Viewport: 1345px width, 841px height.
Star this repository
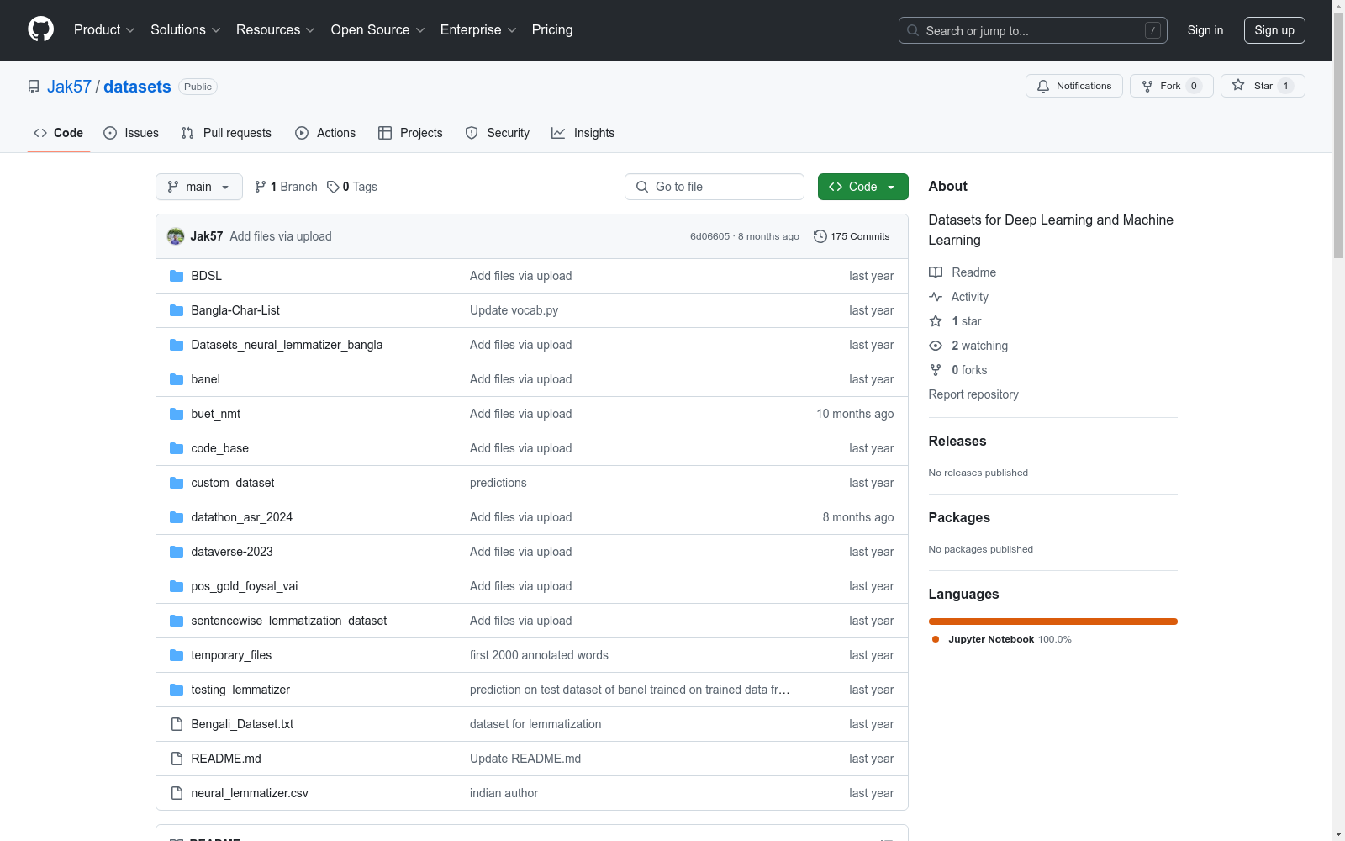pyautogui.click(x=1263, y=86)
